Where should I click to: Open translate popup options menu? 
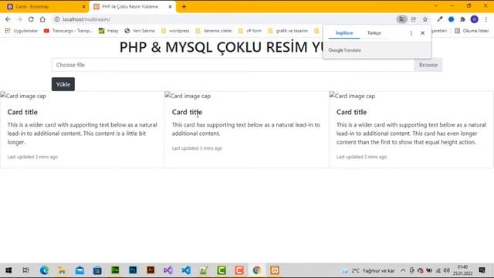pyautogui.click(x=411, y=32)
